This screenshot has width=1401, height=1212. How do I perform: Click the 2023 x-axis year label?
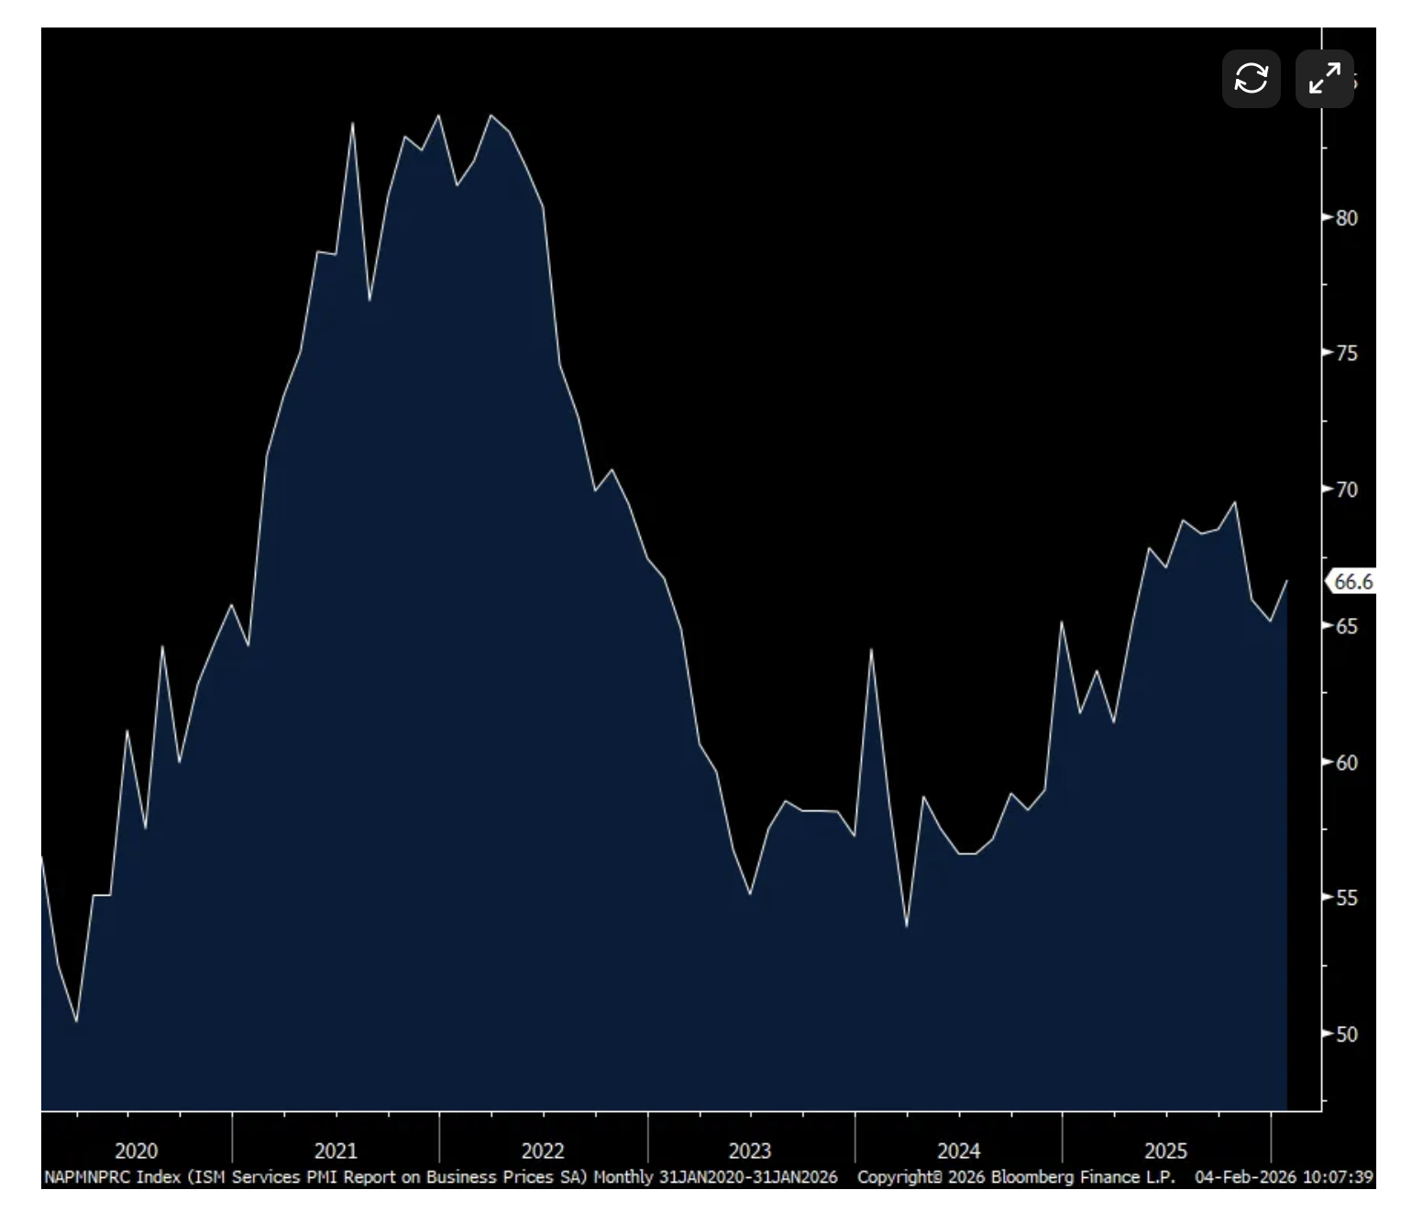pos(750,1151)
